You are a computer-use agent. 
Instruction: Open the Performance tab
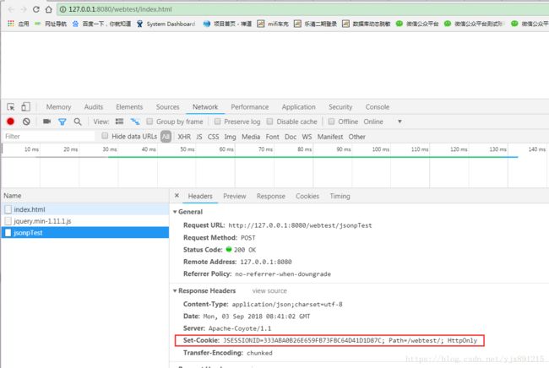250,107
